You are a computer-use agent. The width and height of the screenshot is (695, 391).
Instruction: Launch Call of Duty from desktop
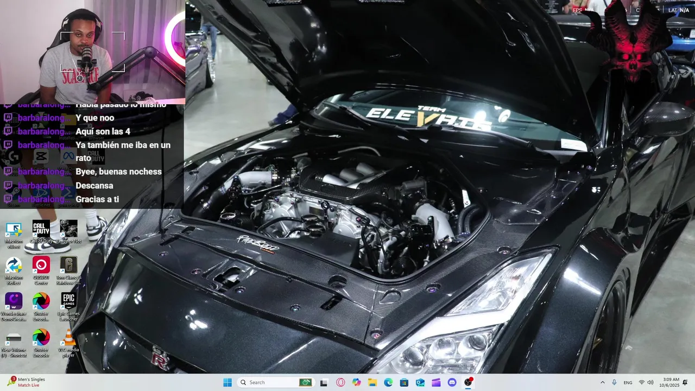(41, 232)
